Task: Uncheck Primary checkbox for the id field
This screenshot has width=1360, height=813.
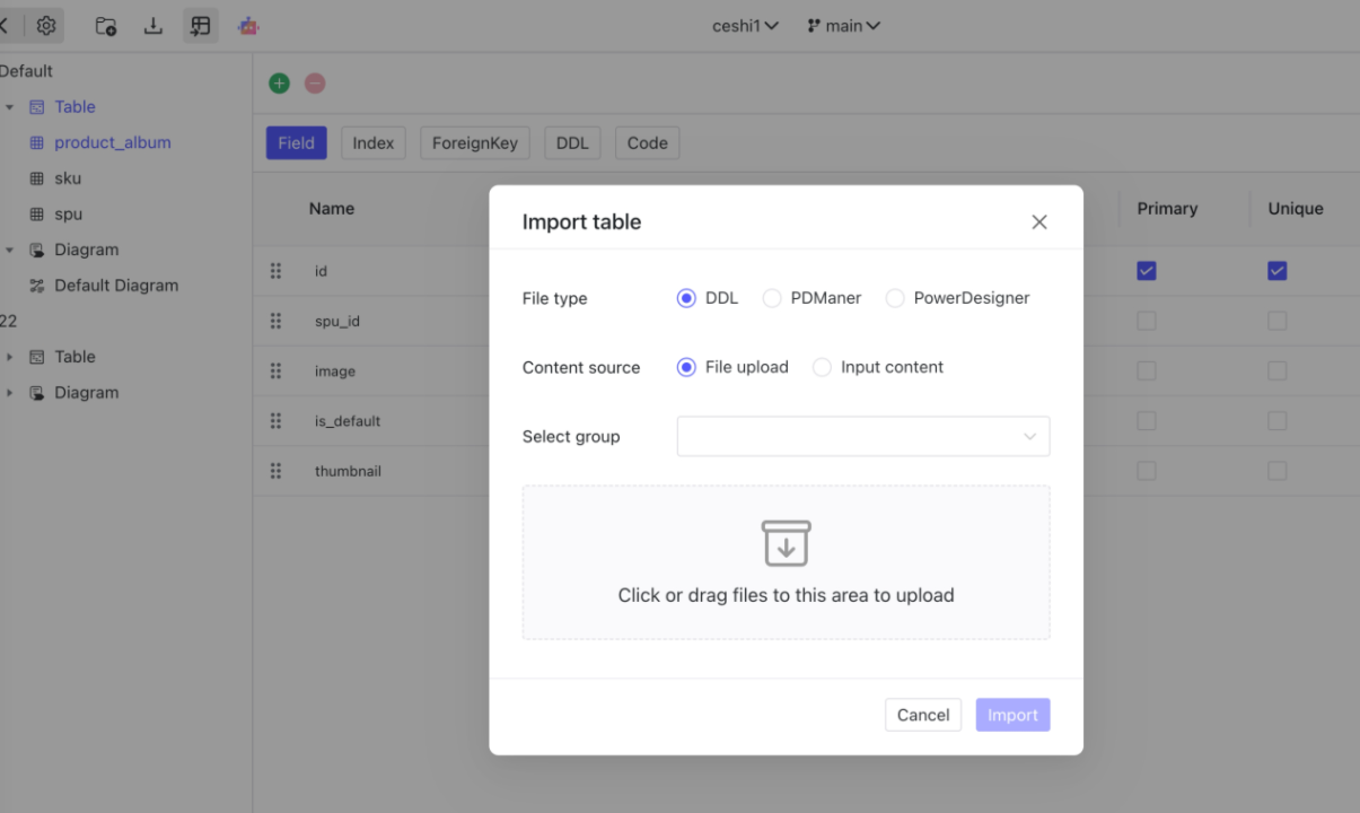Action: [x=1147, y=271]
